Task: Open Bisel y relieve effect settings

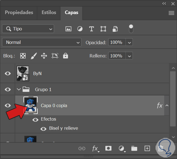Action: pyautogui.click(x=64, y=128)
